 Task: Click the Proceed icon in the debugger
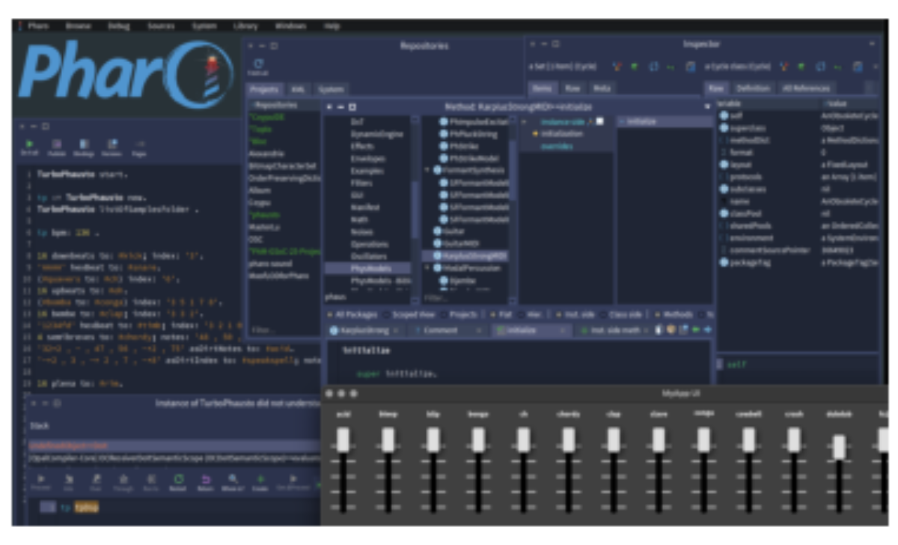click(x=40, y=481)
